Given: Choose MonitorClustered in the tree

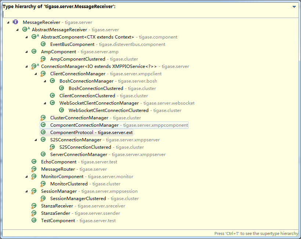Looking at the screenshot, I should point(85,184).
